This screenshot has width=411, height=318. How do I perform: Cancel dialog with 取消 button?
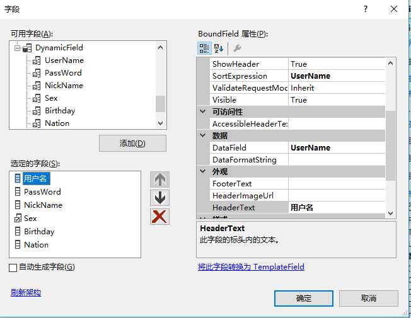pos(369,298)
